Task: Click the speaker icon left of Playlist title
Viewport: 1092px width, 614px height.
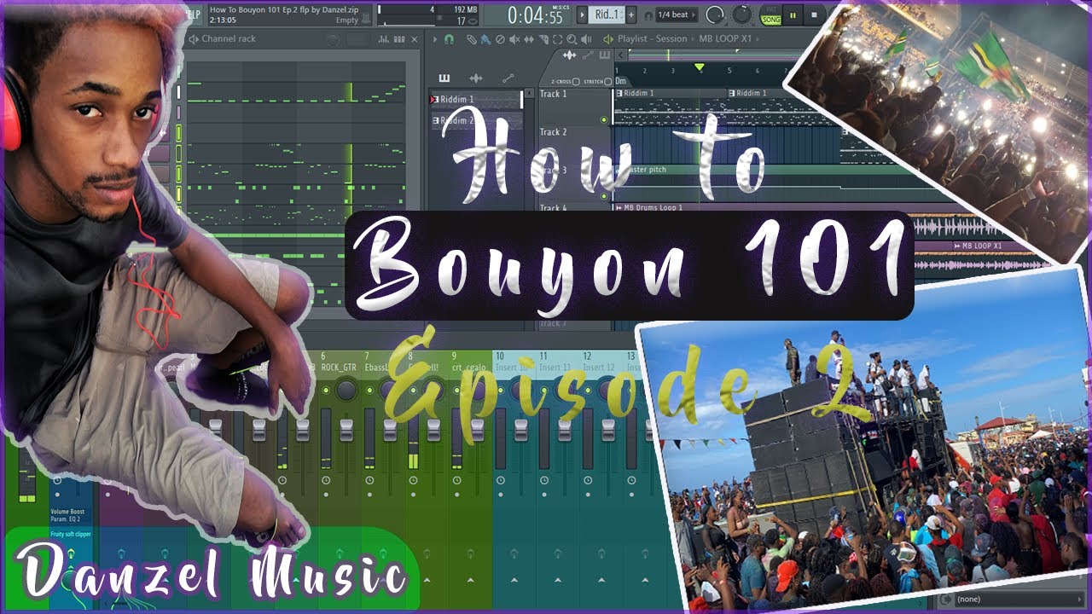Action: click(608, 39)
